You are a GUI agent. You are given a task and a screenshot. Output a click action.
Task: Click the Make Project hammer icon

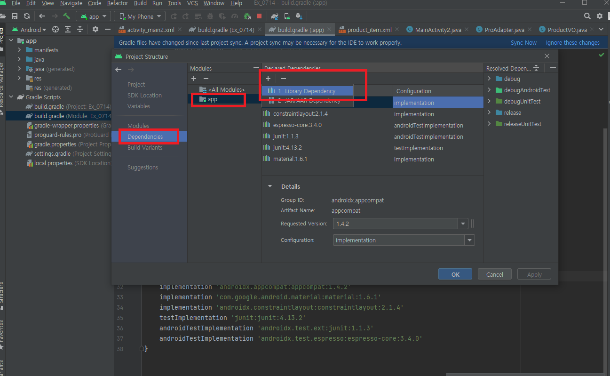click(67, 16)
